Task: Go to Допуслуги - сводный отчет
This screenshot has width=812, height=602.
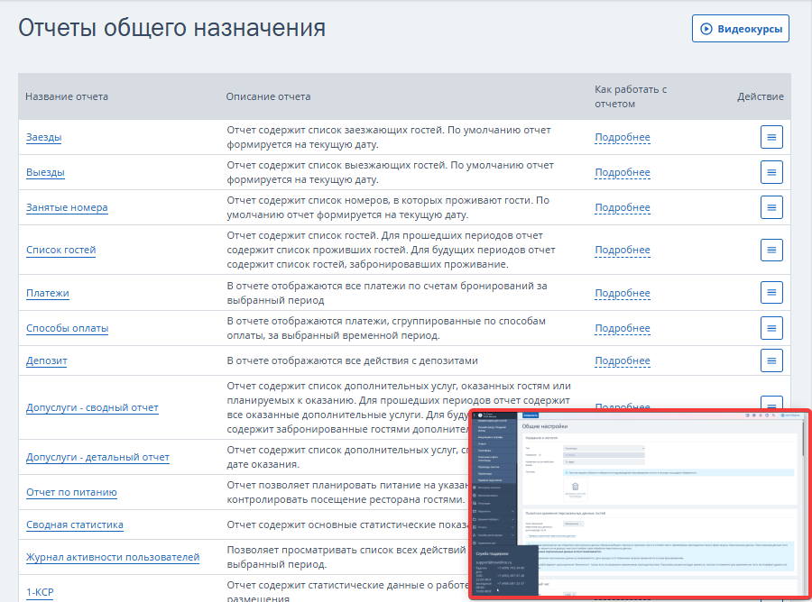Action: click(x=92, y=407)
